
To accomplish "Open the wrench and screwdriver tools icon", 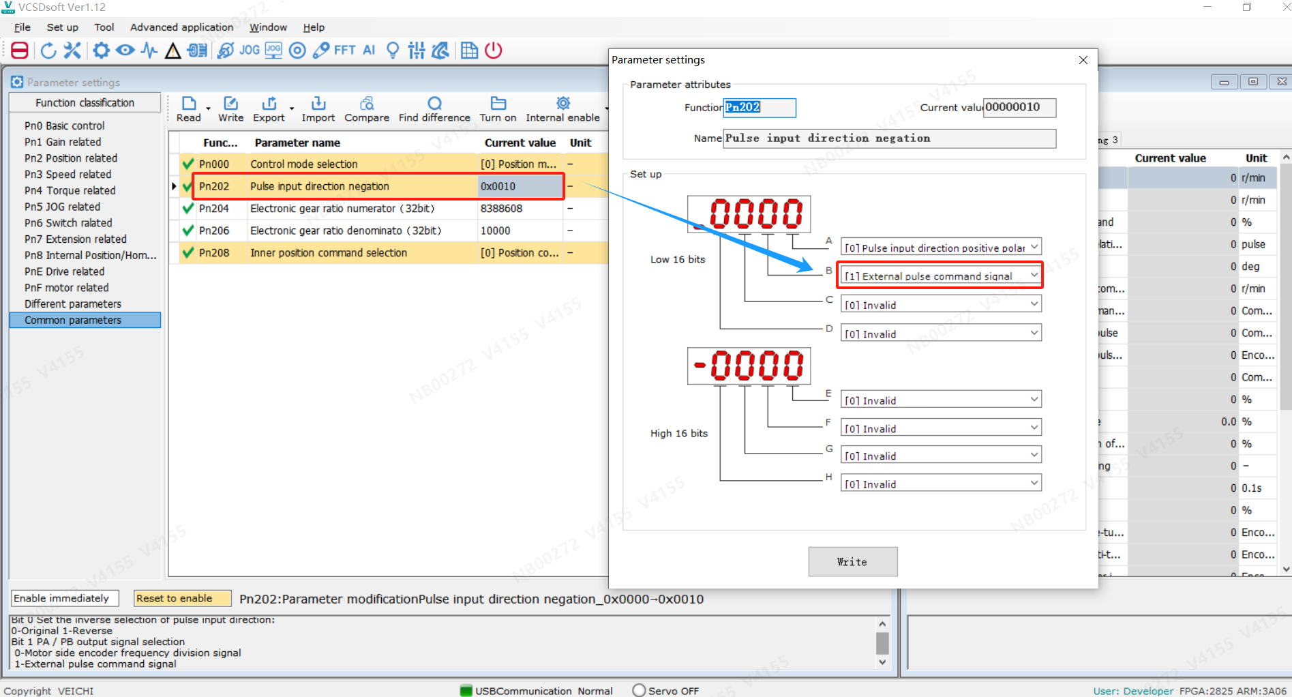I will tap(72, 50).
